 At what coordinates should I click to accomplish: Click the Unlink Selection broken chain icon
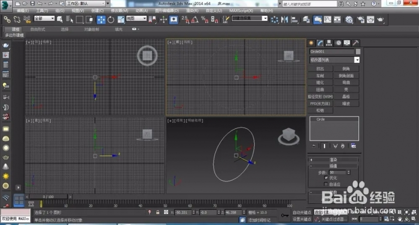click(x=17, y=19)
